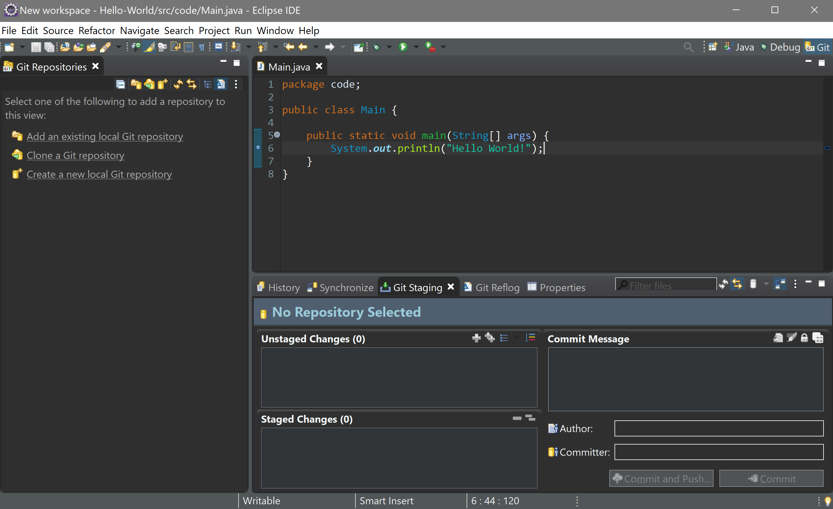The height and width of the screenshot is (509, 833).
Task: Switch to the Git Reflog tab
Action: pos(491,287)
